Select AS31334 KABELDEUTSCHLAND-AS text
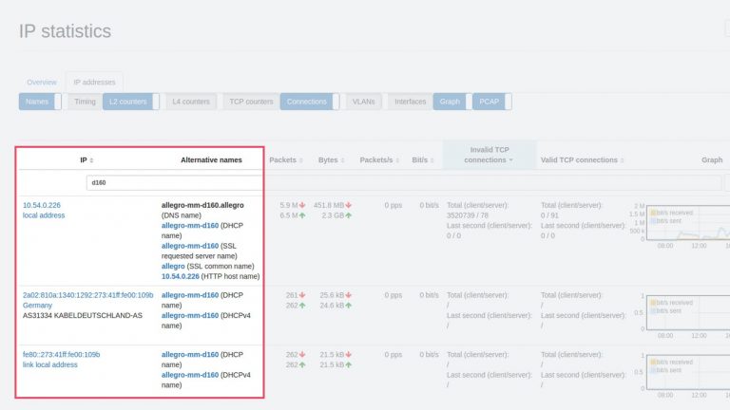 [x=83, y=316]
